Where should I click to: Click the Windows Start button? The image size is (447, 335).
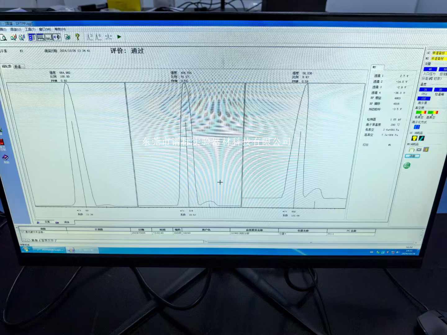pos(26,250)
